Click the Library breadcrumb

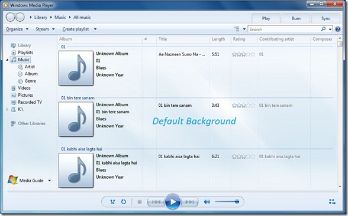41,17
